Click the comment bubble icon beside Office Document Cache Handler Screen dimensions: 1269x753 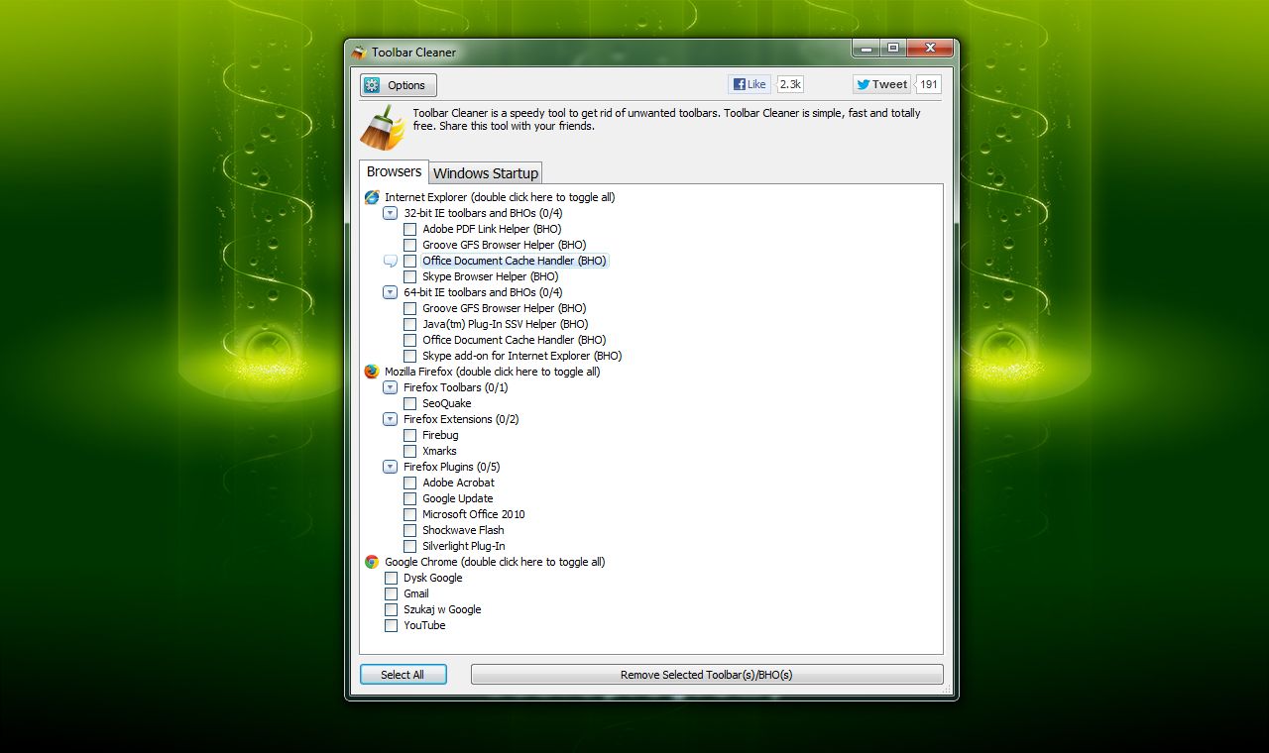(390, 261)
